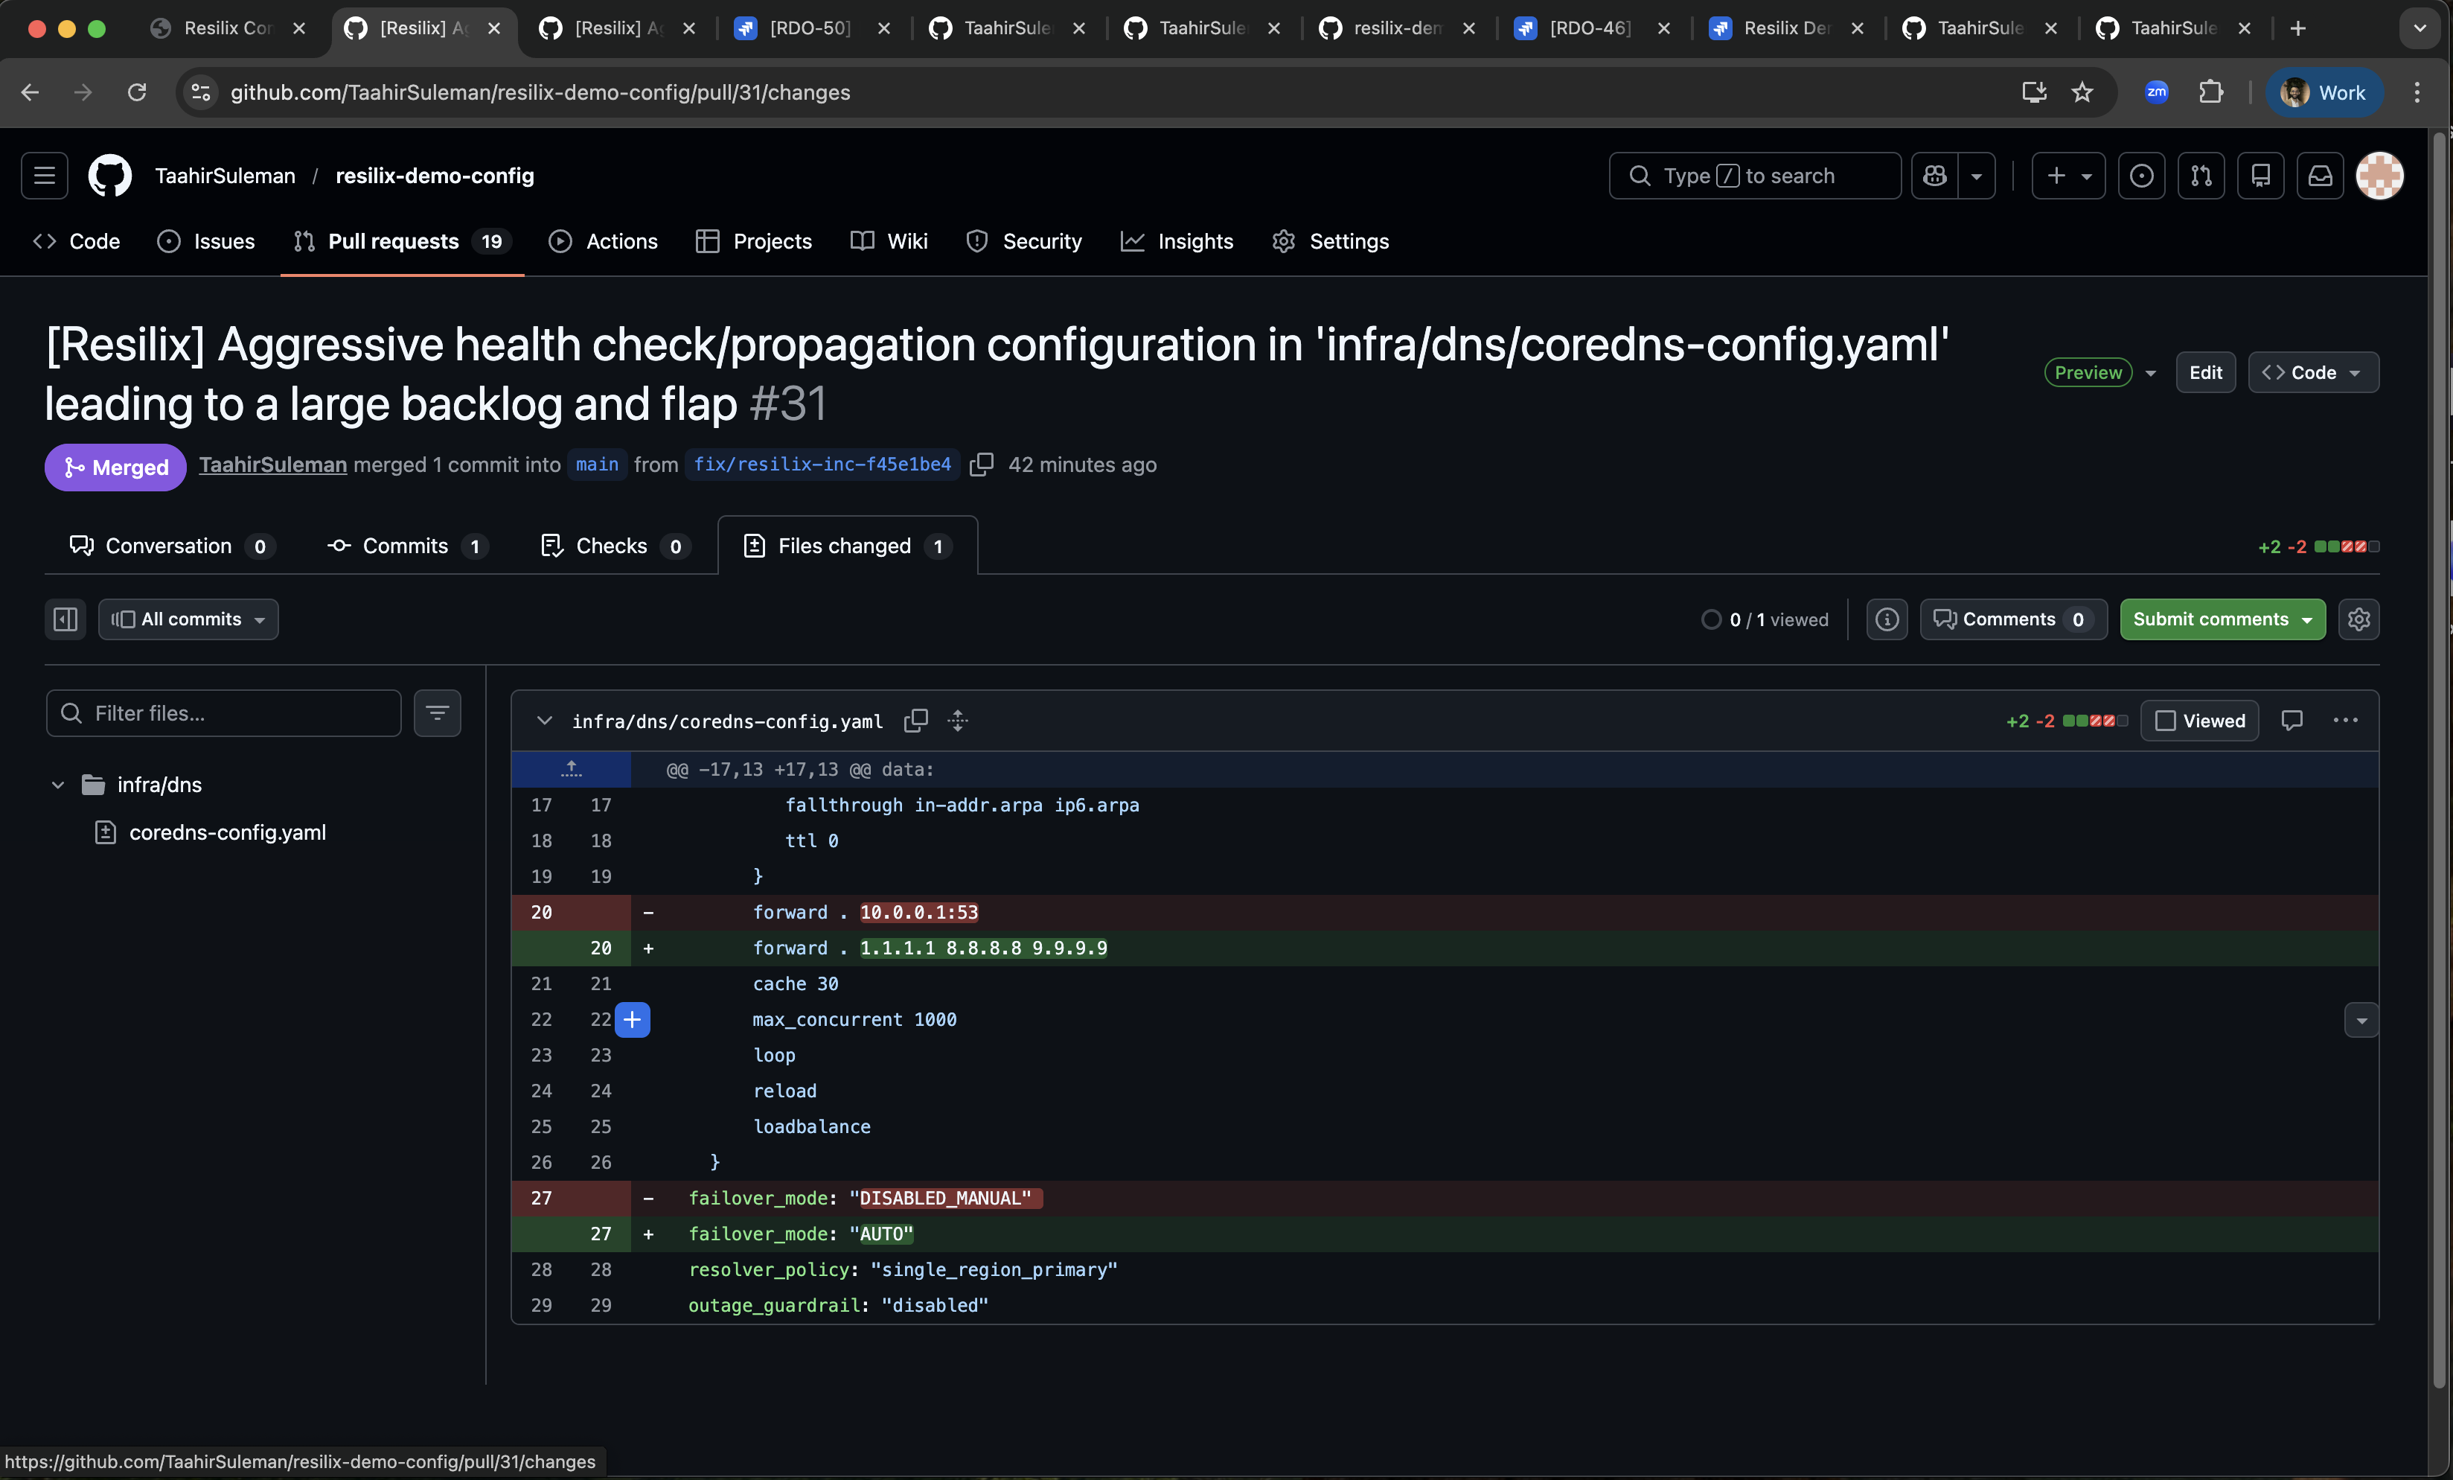This screenshot has height=1480, width=2453.
Task: Click the Edit title button
Action: click(x=2205, y=372)
